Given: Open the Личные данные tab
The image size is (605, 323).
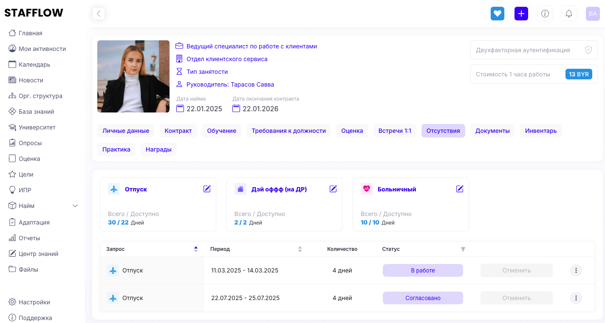Looking at the screenshot, I should (x=126, y=131).
